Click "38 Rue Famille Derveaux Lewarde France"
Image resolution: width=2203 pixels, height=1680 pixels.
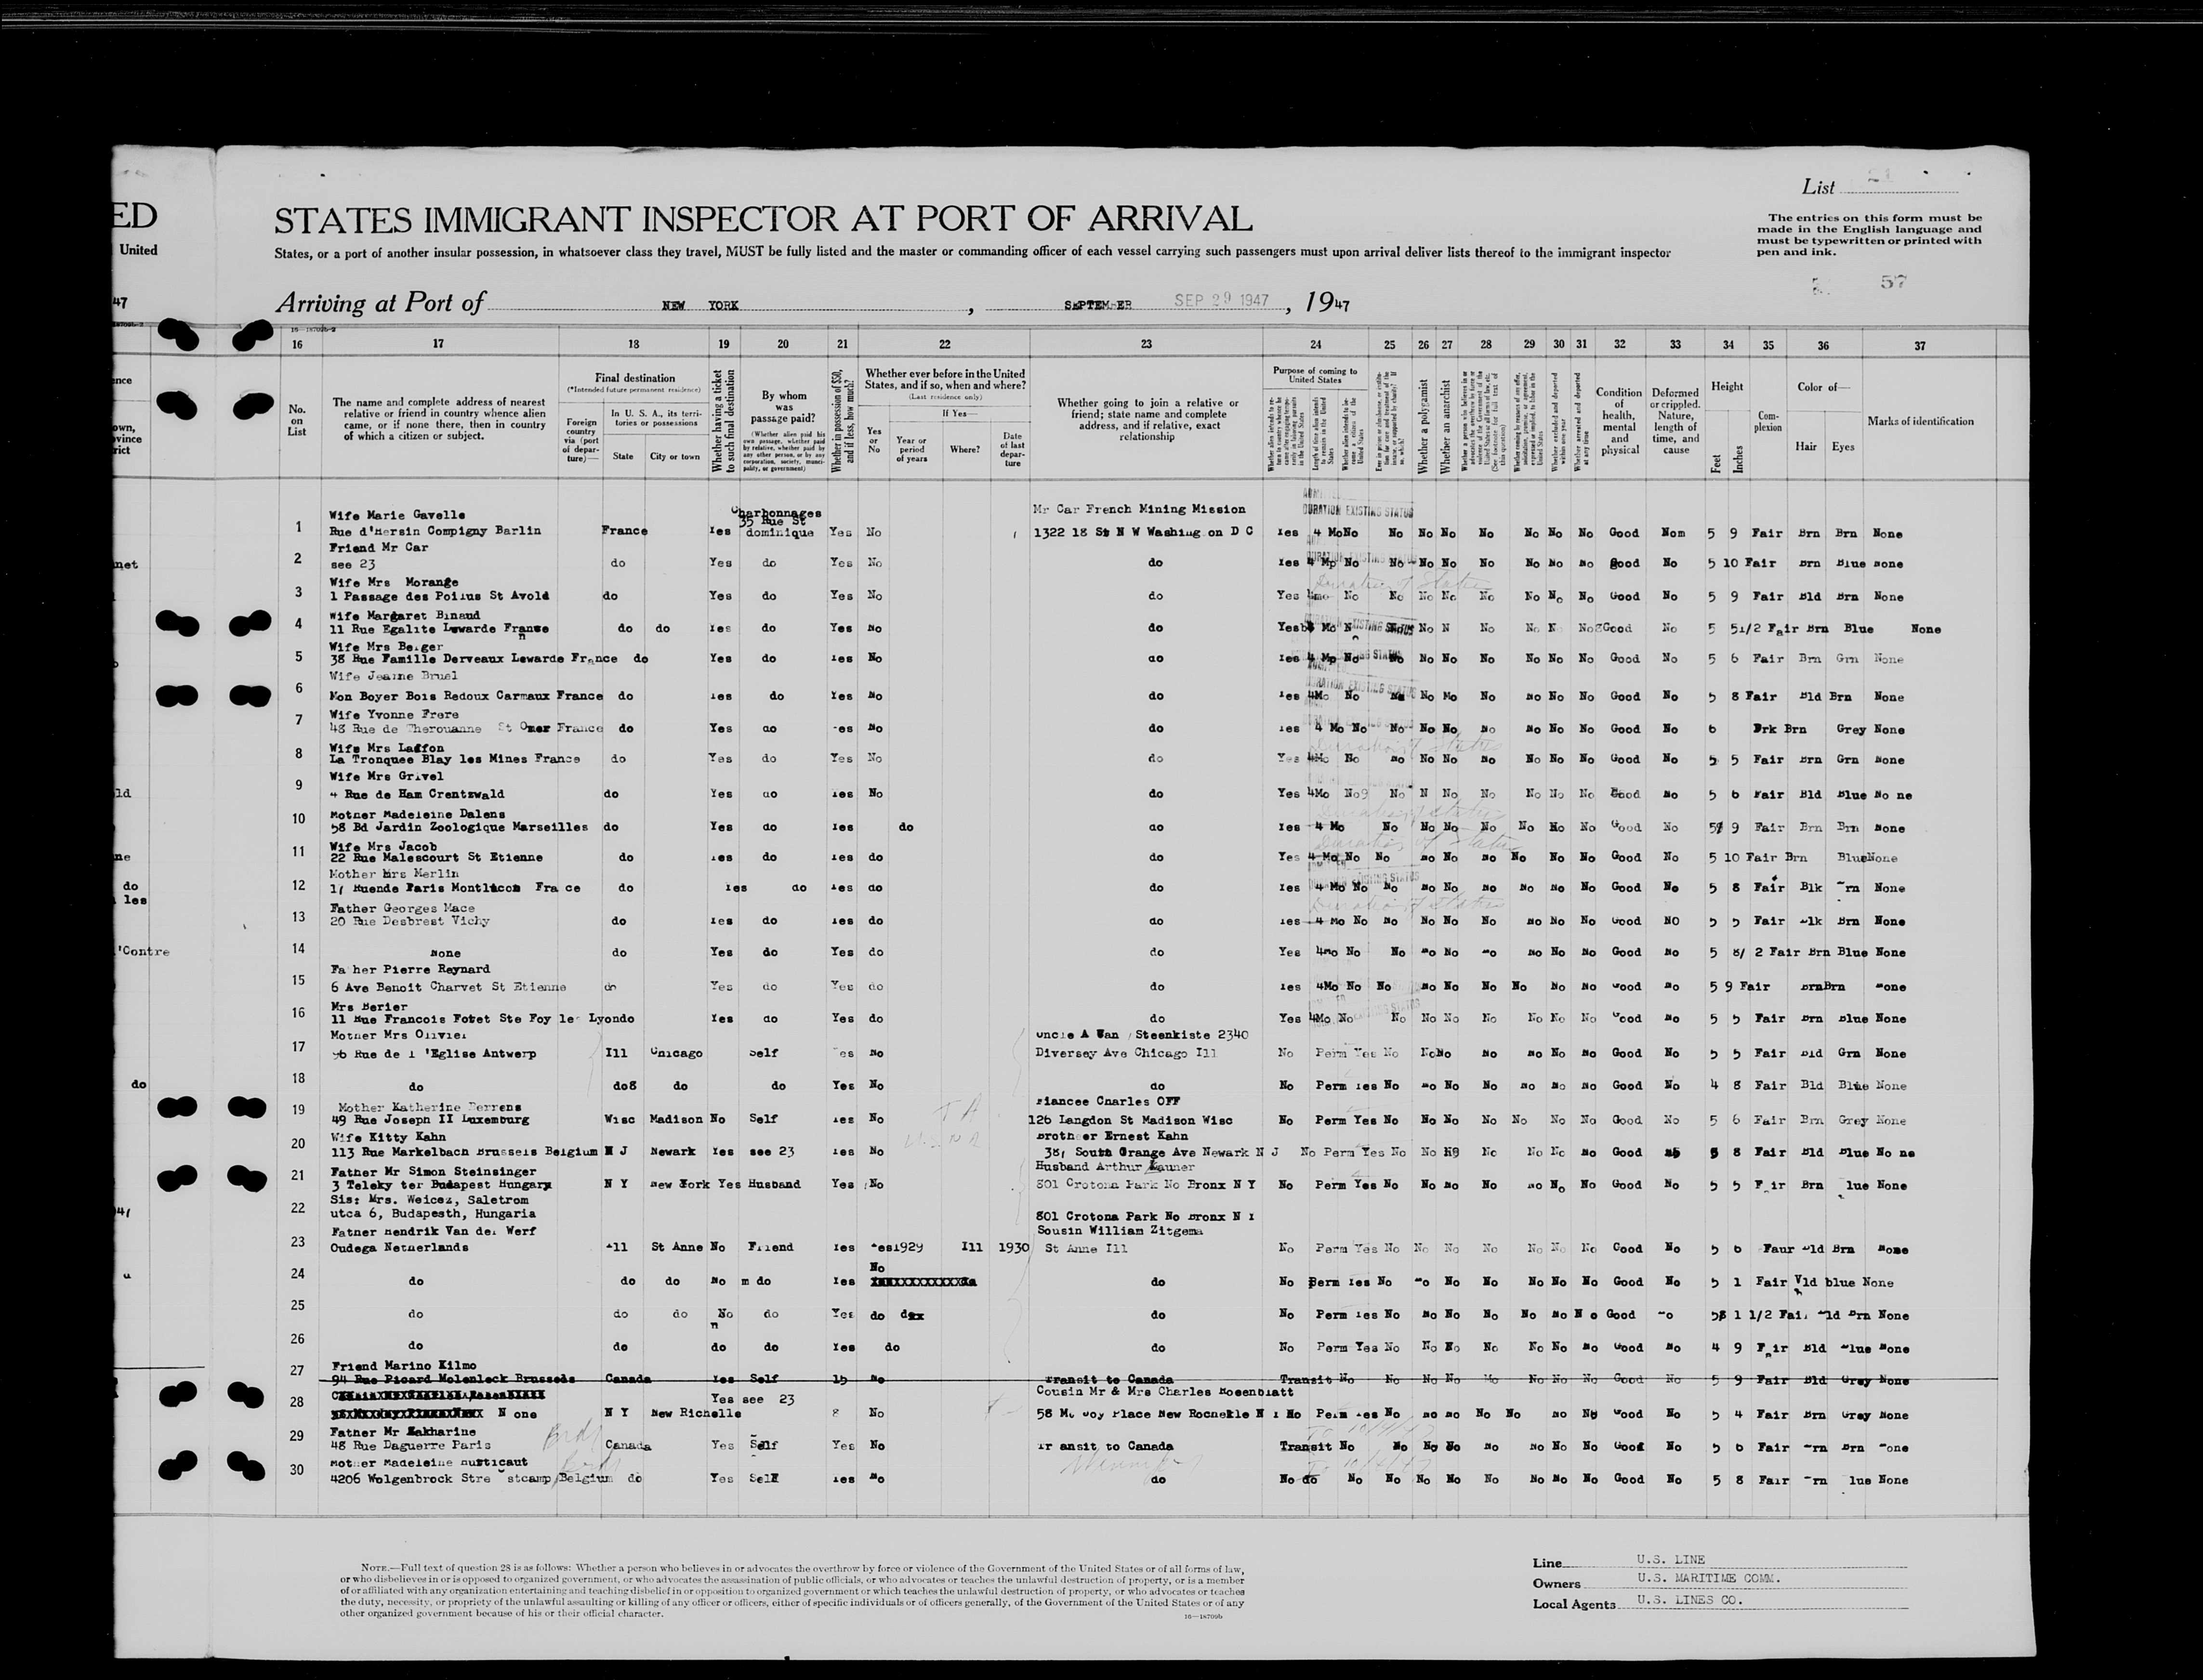point(473,659)
